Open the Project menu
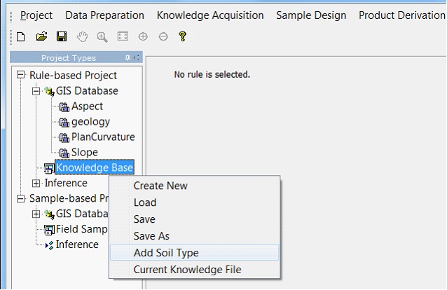447x290 pixels. point(36,15)
